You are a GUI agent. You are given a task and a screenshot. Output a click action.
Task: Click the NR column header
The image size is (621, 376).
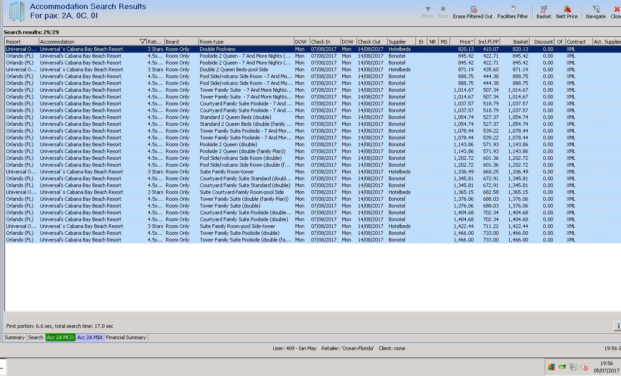pos(433,42)
